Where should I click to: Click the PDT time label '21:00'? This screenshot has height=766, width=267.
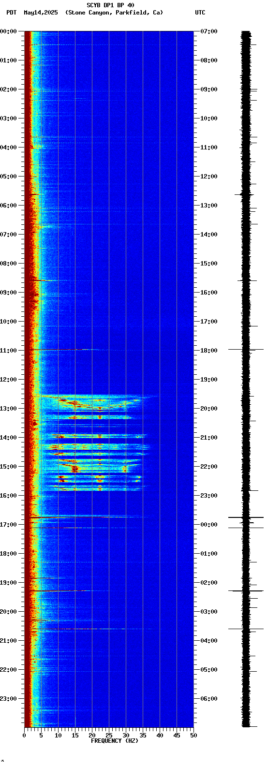tap(8, 641)
